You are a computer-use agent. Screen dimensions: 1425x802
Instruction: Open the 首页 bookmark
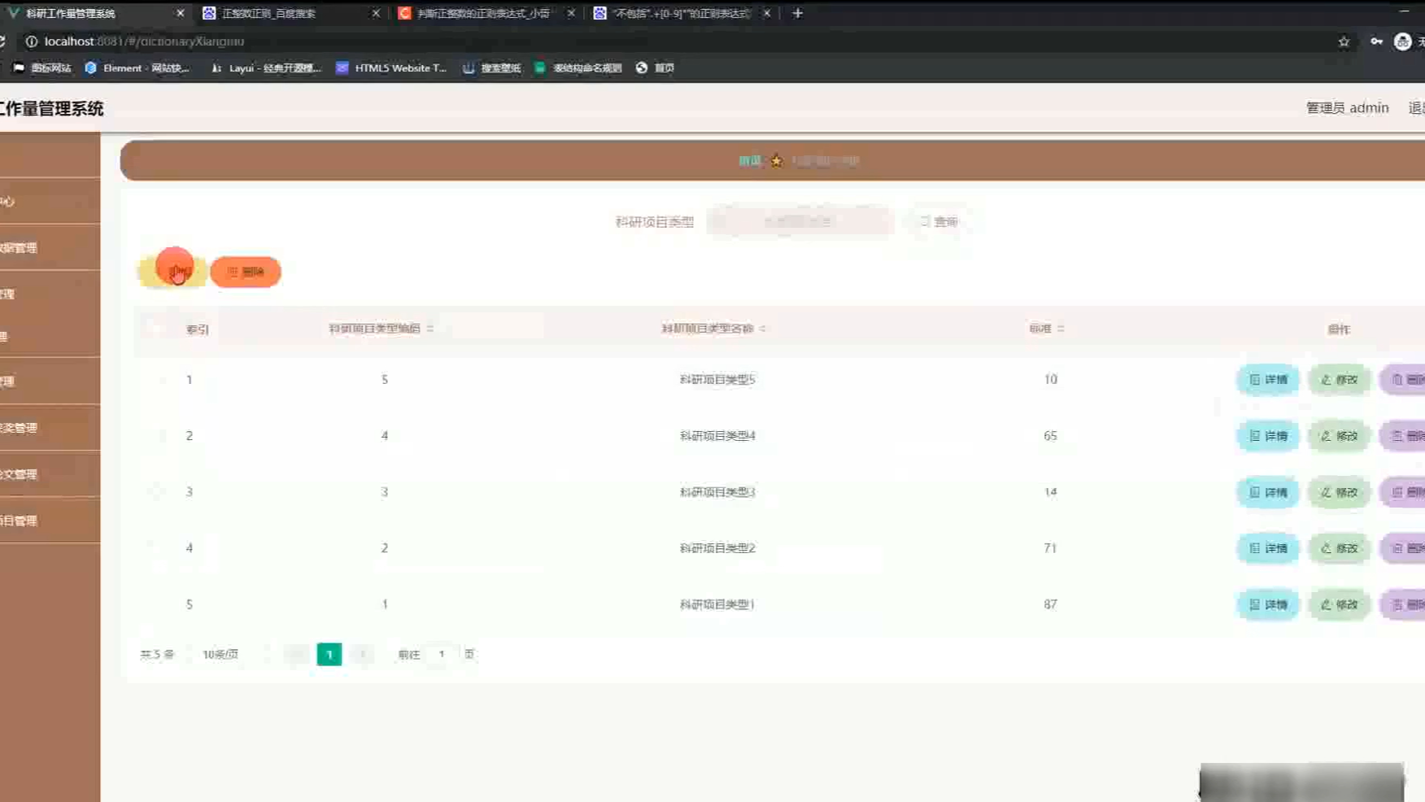655,68
